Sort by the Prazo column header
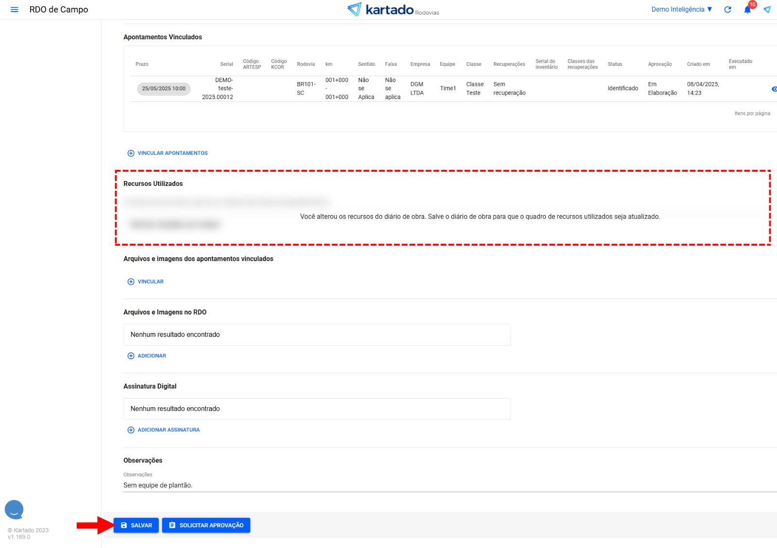Screen dimensions: 777x548 (x=142, y=65)
